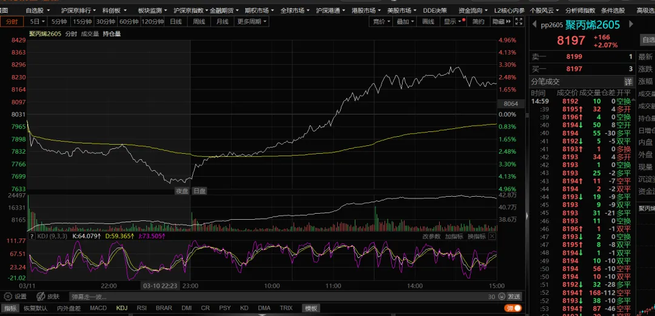Open the 美股市场 menu
The image size is (655, 316).
click(x=402, y=10)
